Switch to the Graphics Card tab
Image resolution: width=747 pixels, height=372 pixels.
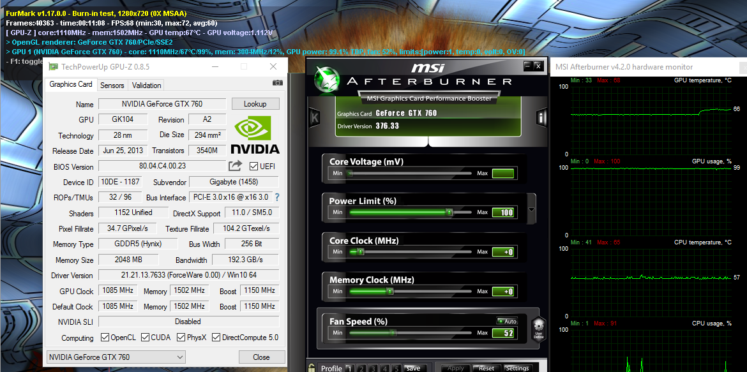pyautogui.click(x=71, y=84)
